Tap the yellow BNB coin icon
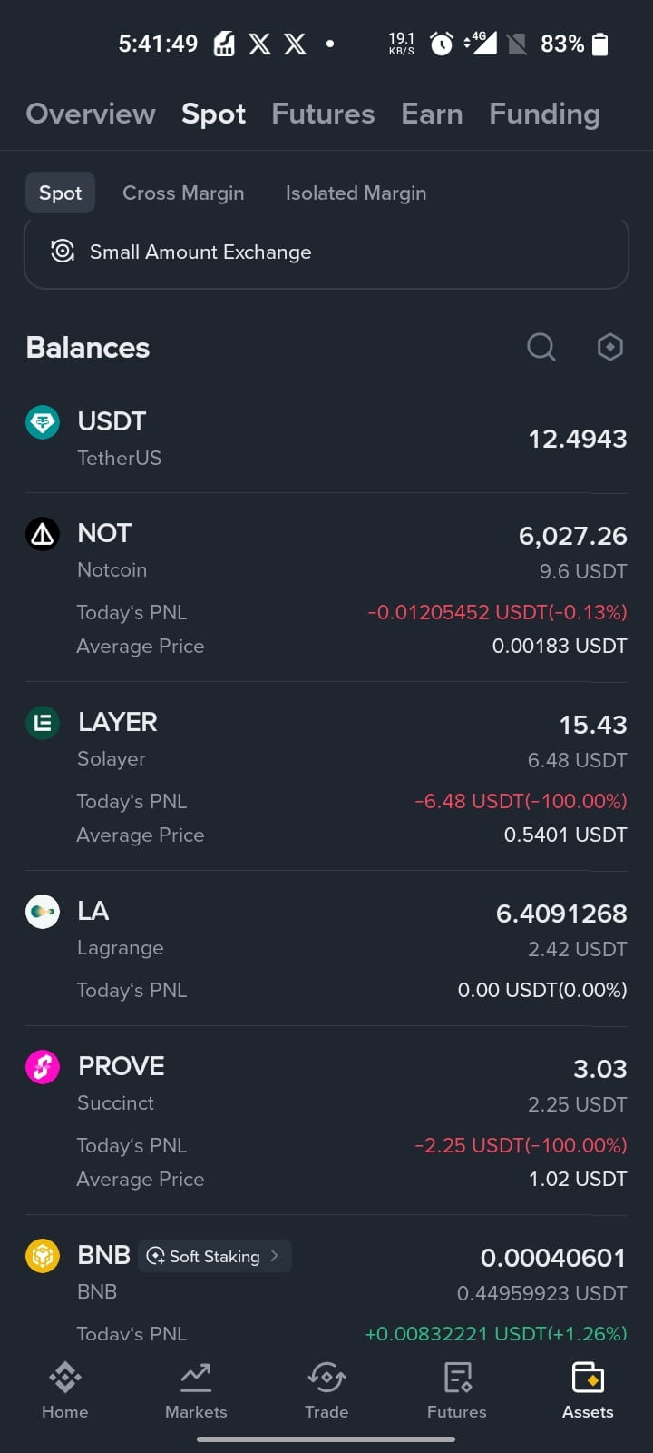This screenshot has width=653, height=1453. (43, 1256)
